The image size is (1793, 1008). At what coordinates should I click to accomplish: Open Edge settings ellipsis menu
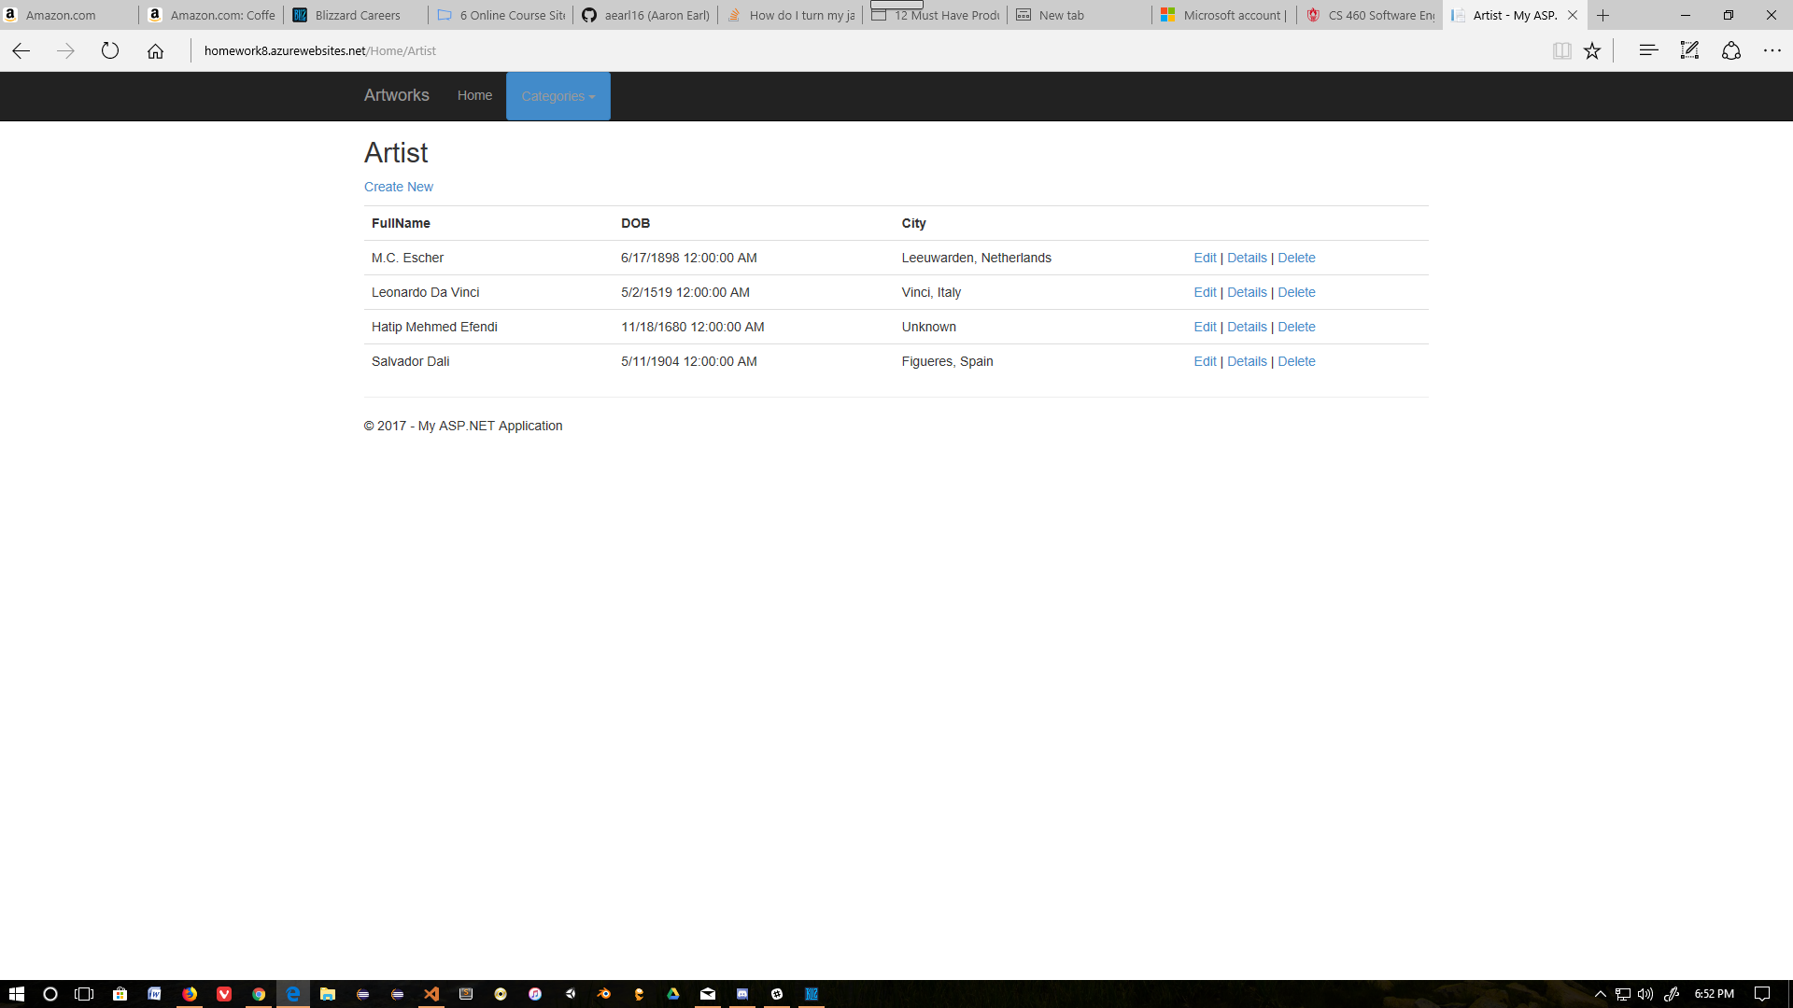pyautogui.click(x=1772, y=51)
